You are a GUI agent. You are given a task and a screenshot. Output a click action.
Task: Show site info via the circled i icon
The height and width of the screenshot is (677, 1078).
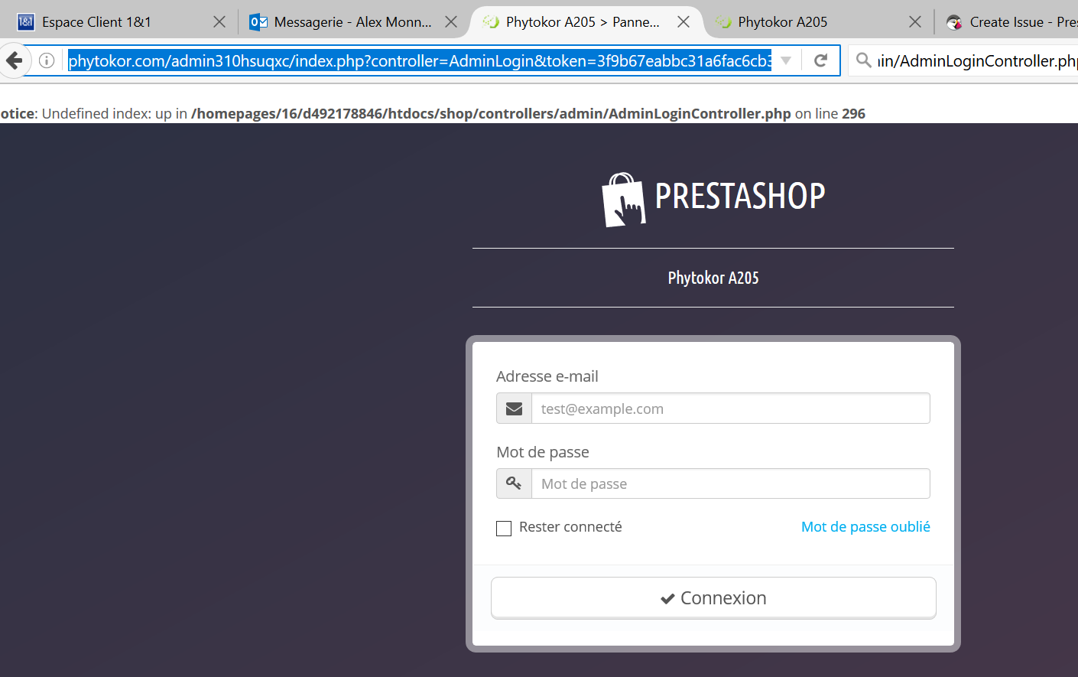click(x=47, y=60)
